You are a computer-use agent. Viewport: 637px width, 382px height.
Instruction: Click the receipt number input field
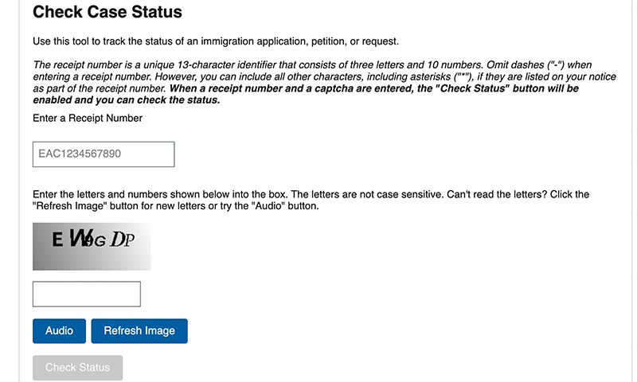[x=104, y=154]
